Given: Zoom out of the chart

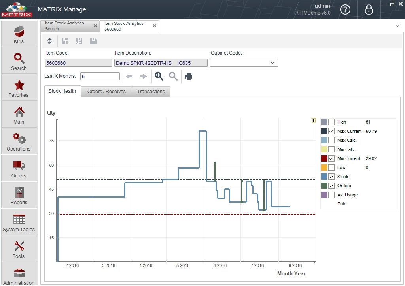Looking at the screenshot, I should [x=173, y=76].
